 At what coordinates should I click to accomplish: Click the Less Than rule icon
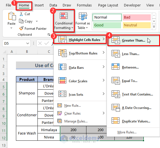click(x=116, y=54)
